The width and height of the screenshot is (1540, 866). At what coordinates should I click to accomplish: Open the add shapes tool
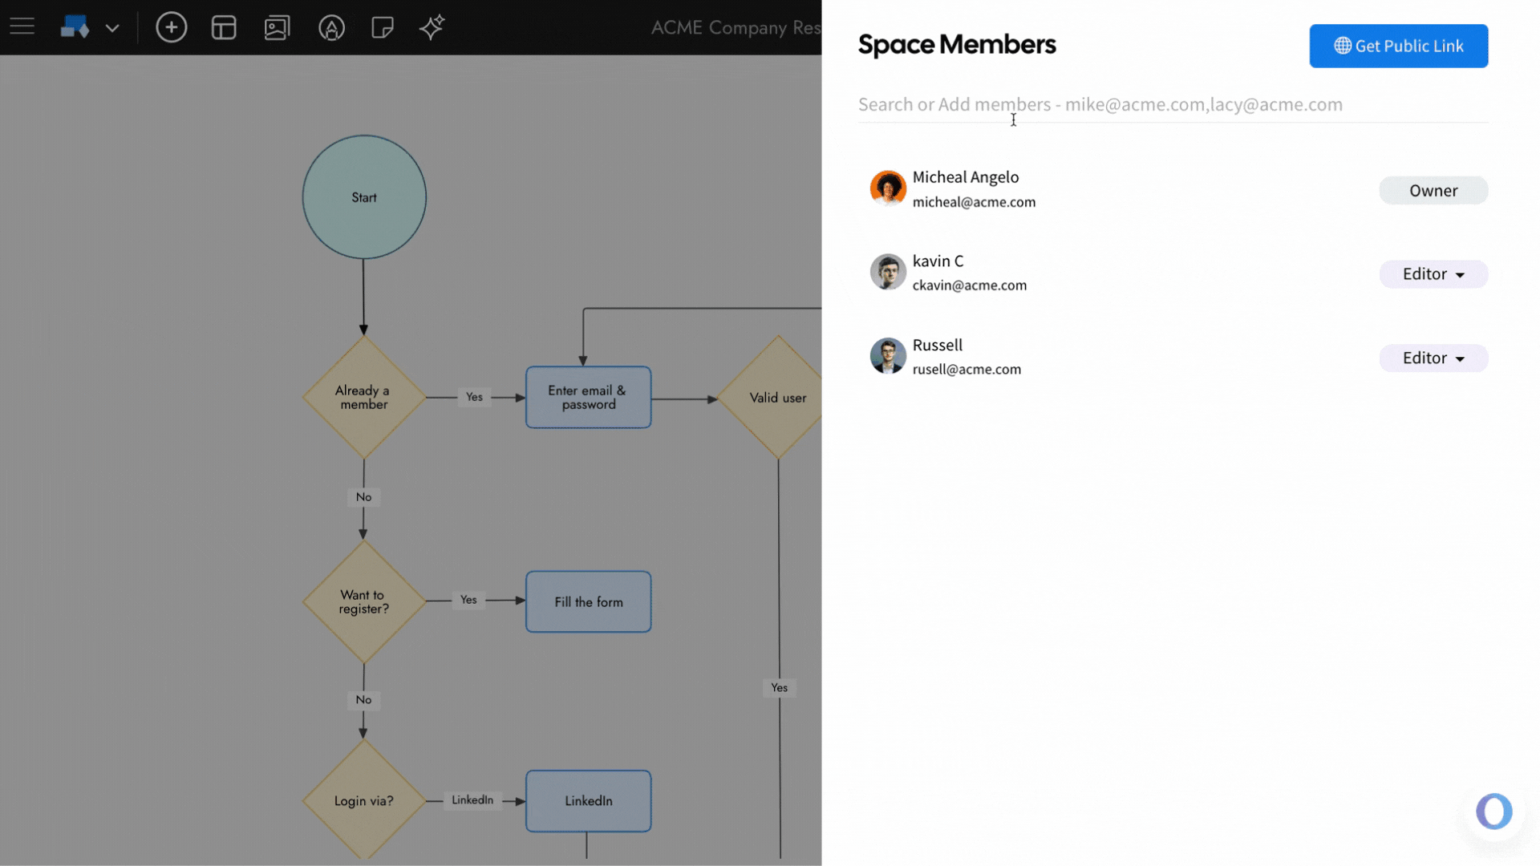[x=172, y=27]
